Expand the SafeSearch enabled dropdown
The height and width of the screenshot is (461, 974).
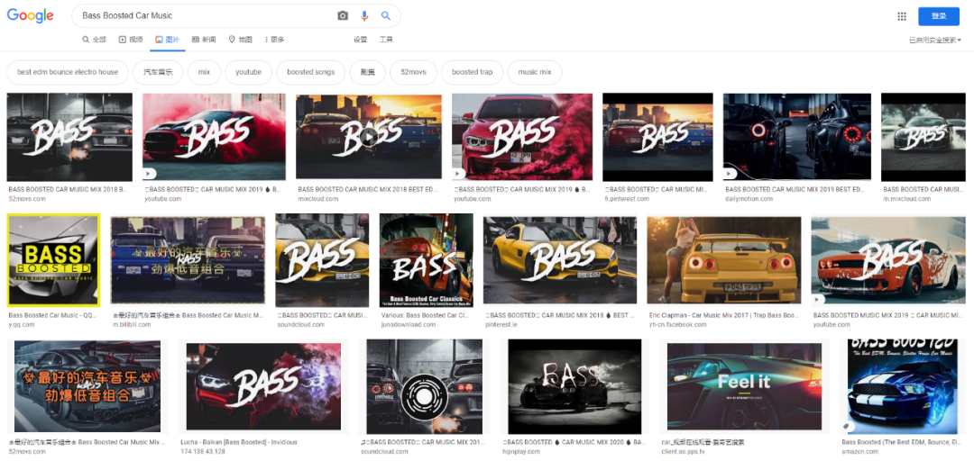935,41
